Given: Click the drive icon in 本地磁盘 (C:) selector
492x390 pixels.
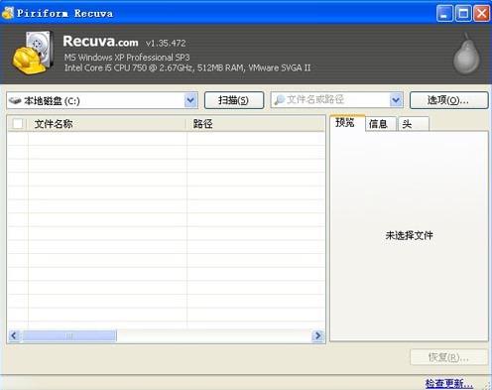Looking at the screenshot, I should click(x=15, y=100).
